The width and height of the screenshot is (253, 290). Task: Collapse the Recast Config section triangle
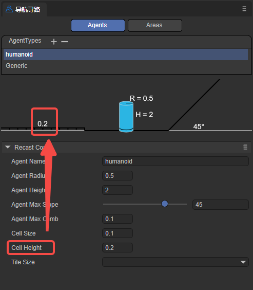pyautogui.click(x=8, y=147)
